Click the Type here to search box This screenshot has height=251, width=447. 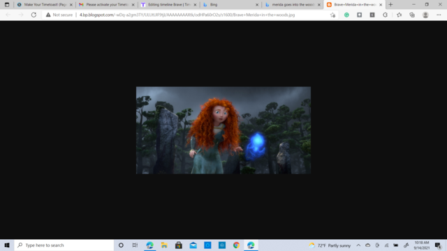point(64,245)
